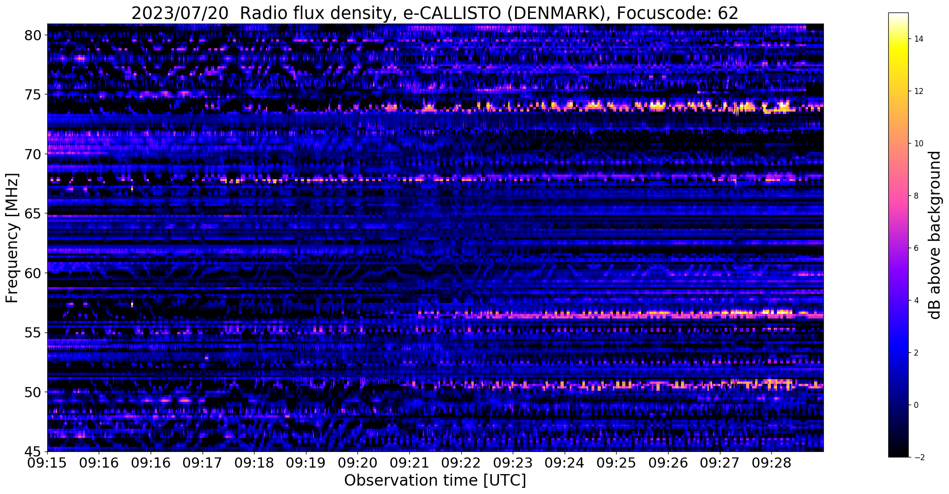Click the 'Frequency [MHz]' y-axis label
This screenshot has width=949, height=494.
point(12,238)
